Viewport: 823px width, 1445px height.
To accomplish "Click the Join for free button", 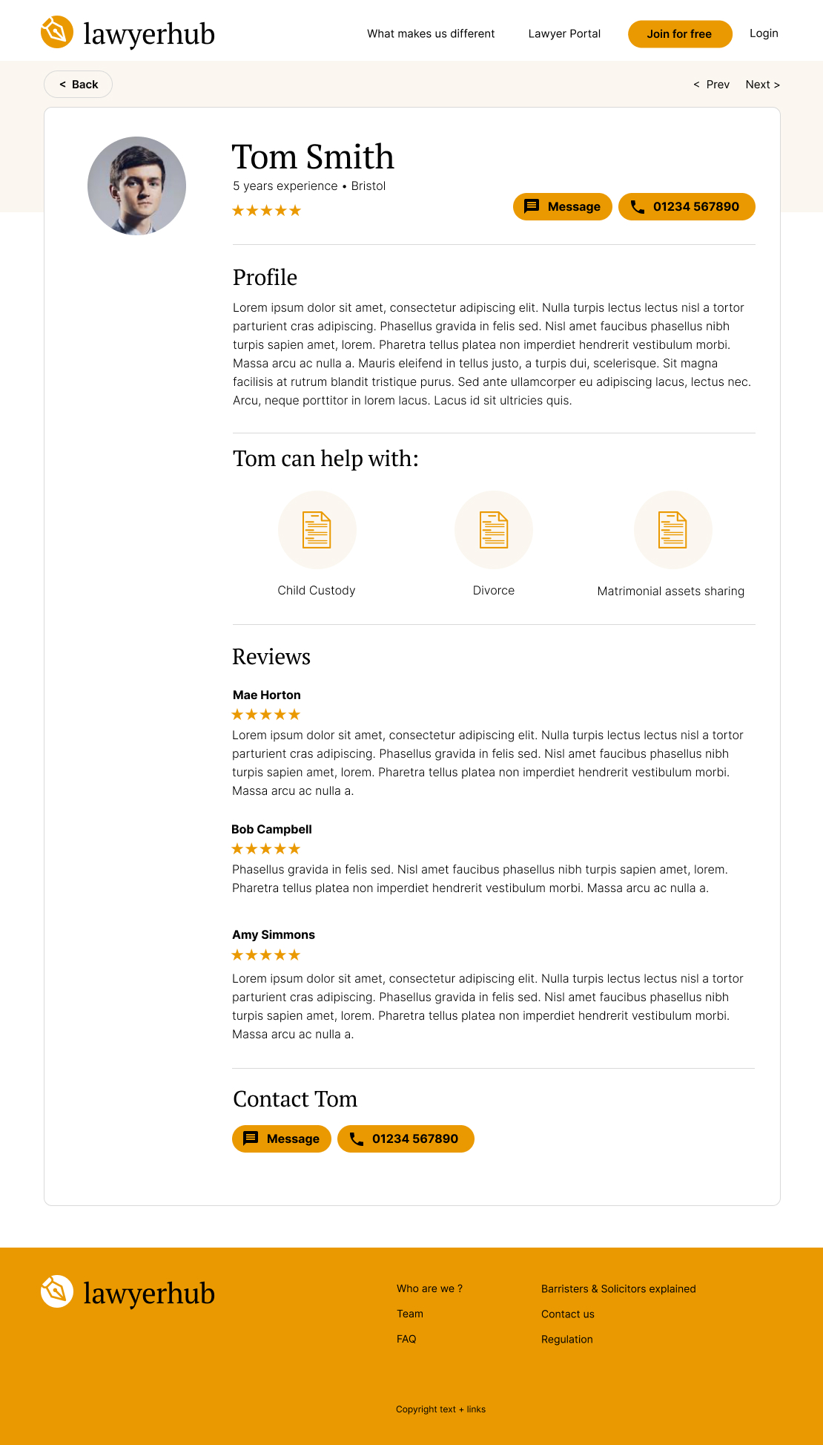I will (679, 33).
